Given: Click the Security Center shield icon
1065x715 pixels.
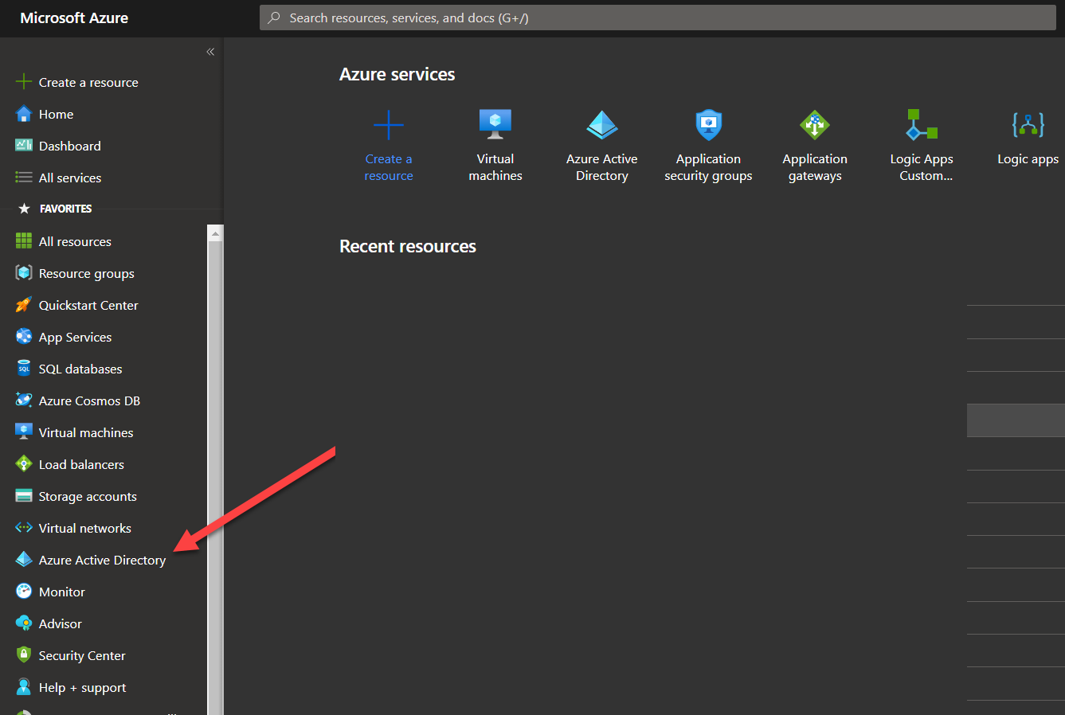Looking at the screenshot, I should 24,655.
